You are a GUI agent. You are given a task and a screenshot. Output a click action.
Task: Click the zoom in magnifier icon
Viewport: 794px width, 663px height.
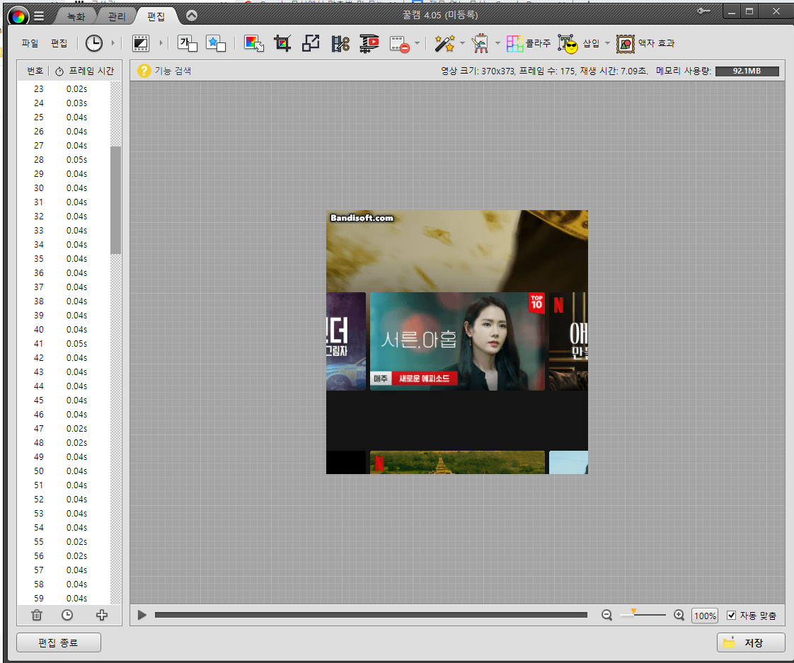679,615
